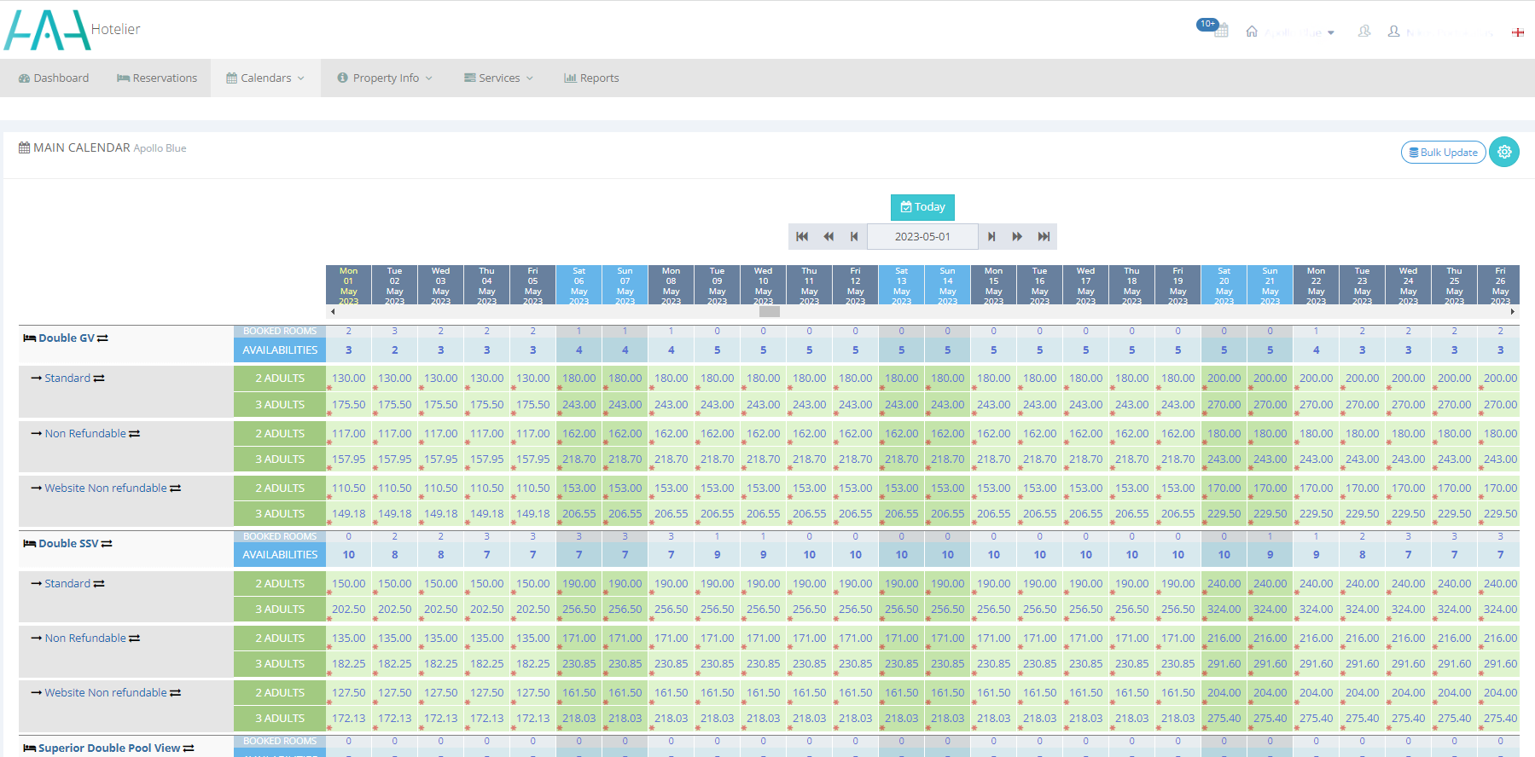Click the date field showing 2023-05-01
The width and height of the screenshot is (1535, 757).
pos(922,236)
